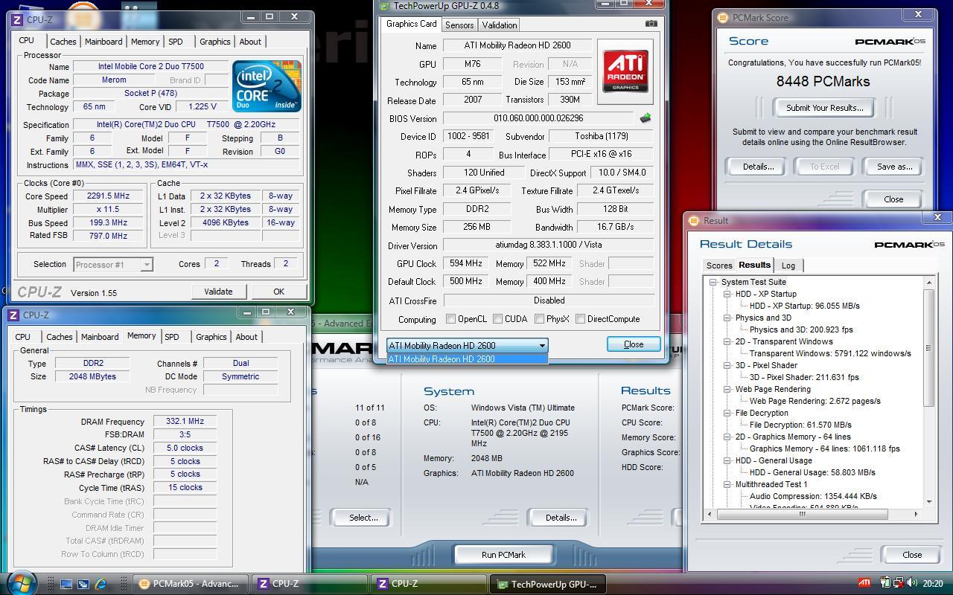Click the CPU-Z icon in Memory window title bar
This screenshot has width=953, height=595.
click(13, 315)
